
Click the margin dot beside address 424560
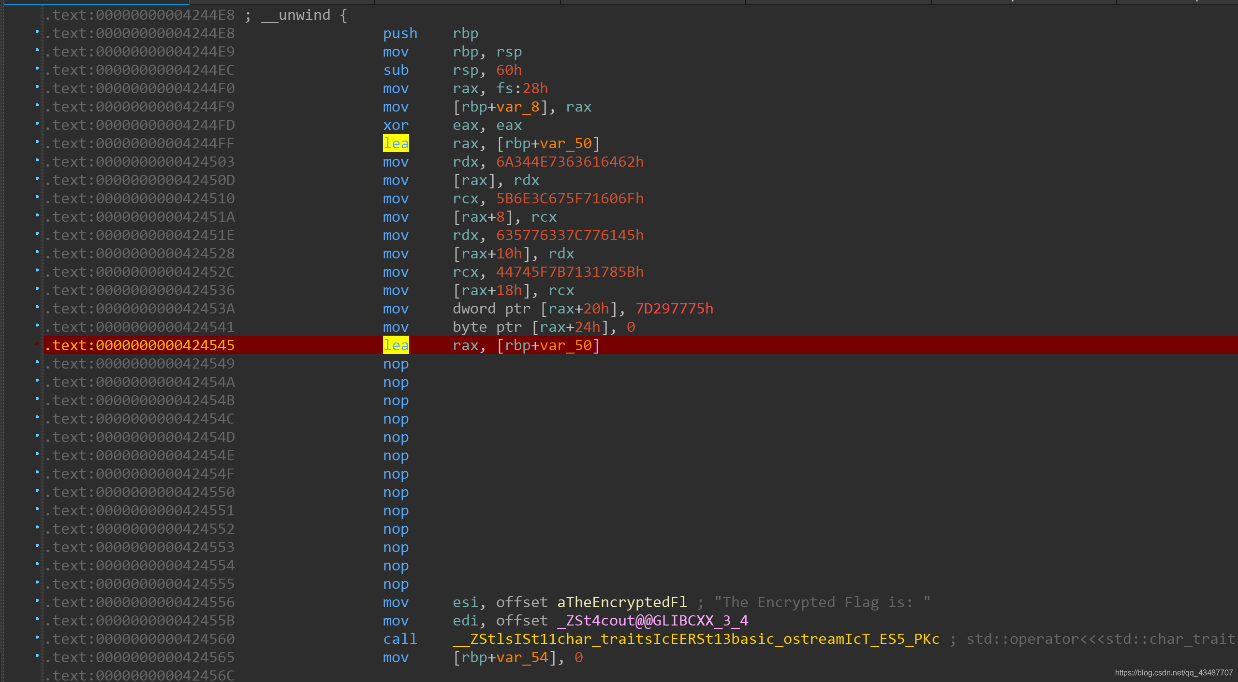pyautogui.click(x=37, y=637)
